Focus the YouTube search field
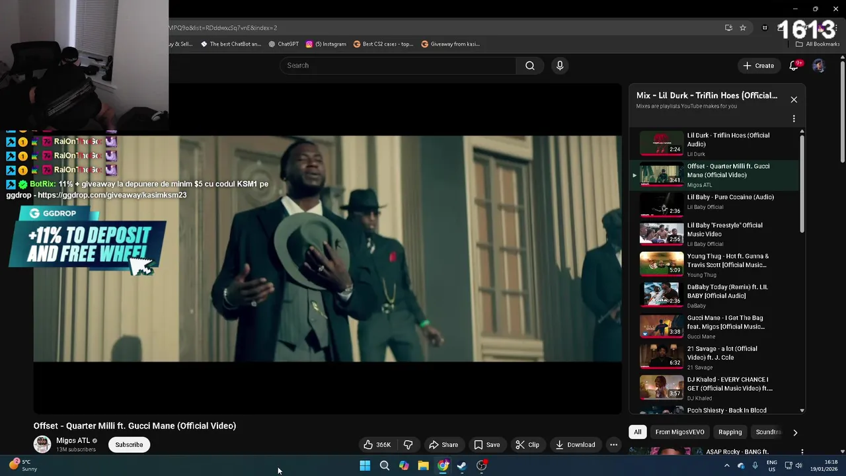 coord(398,65)
